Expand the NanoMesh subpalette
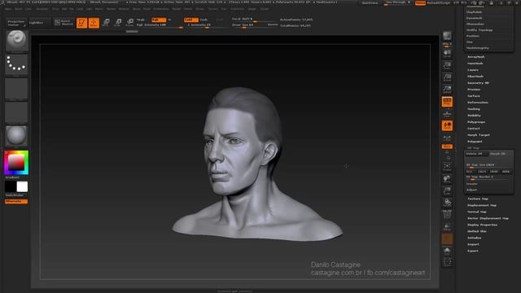 coord(475,63)
